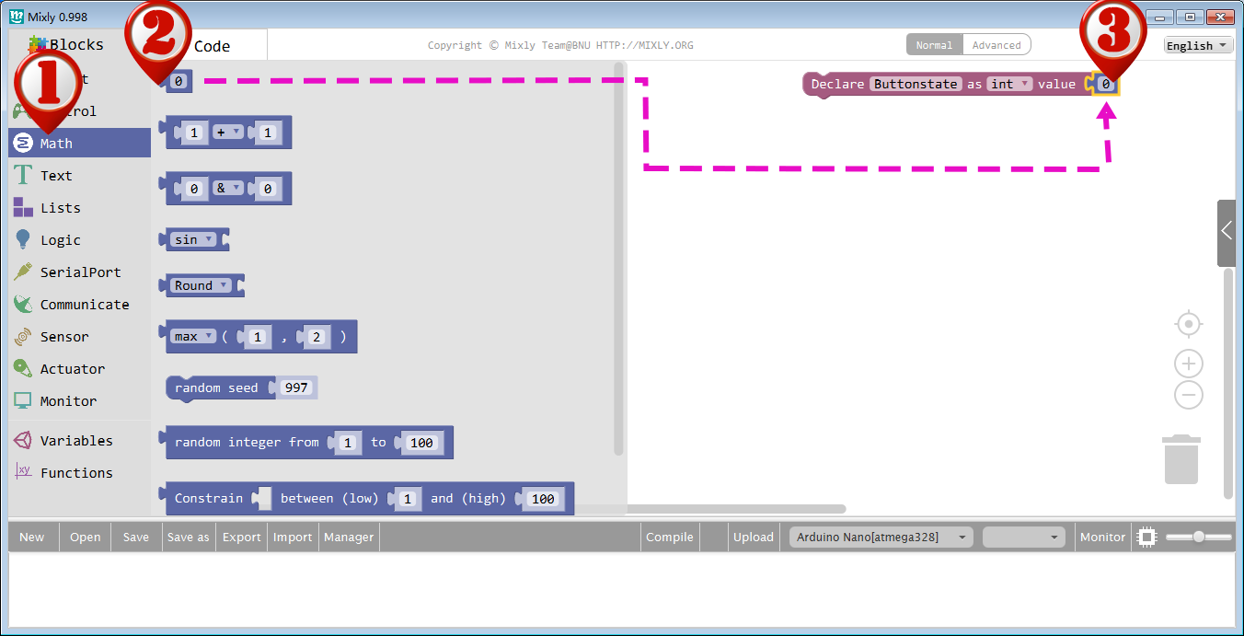This screenshot has width=1244, height=636.
Task: Switch to the Code tab
Action: [212, 46]
